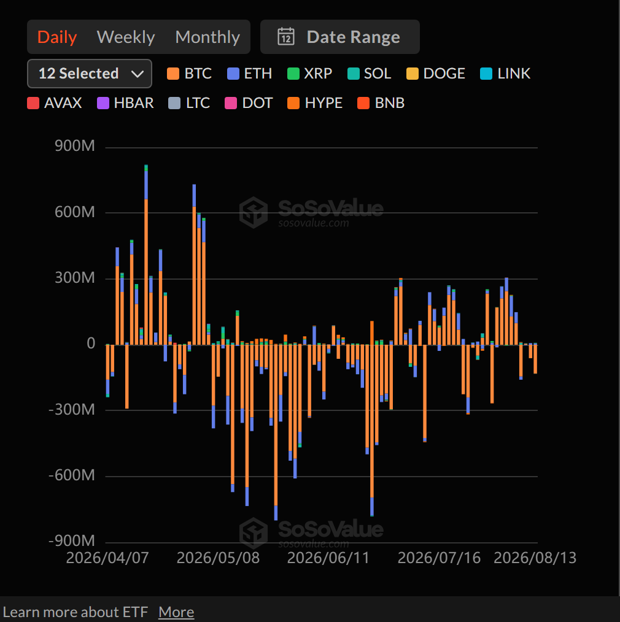Click the 2026/06/11 x-axis date label
Image resolution: width=620 pixels, height=622 pixels.
[x=328, y=558]
